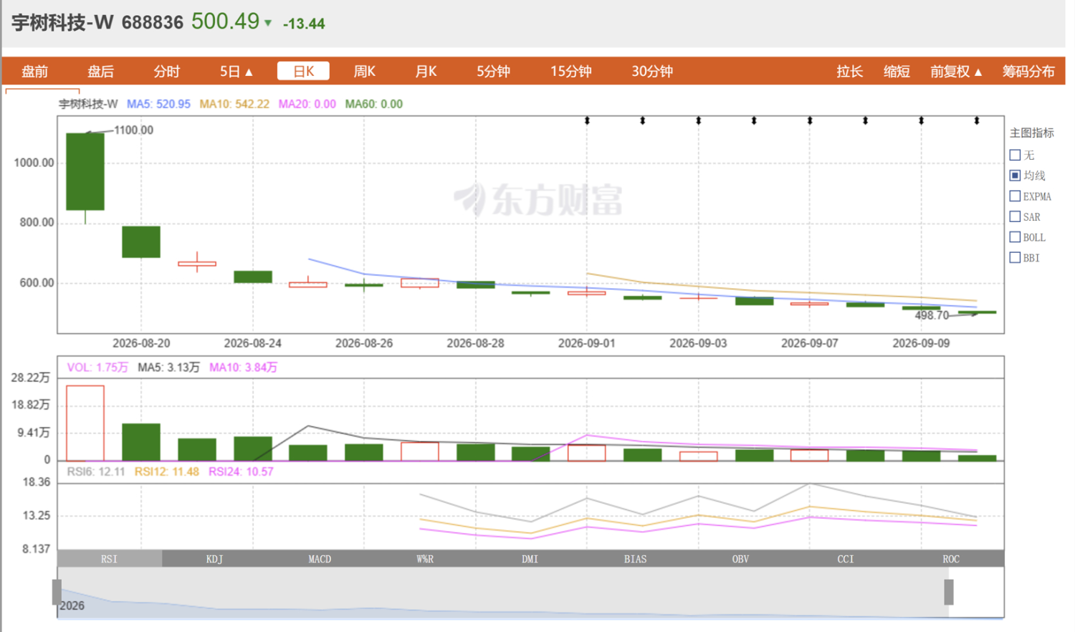Enable the BOLL indicator checkbox
Image resolution: width=1075 pixels, height=632 pixels.
tap(1015, 237)
